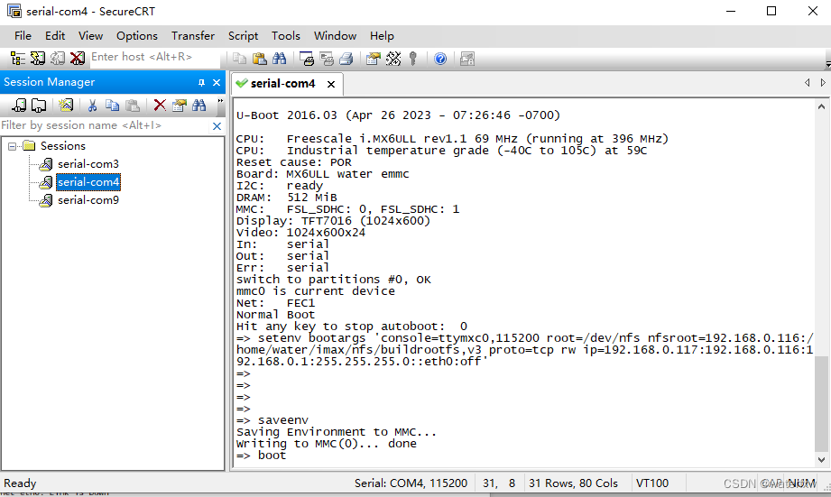The image size is (831, 497).
Task: Click the '31 Rows, 80 Cols' status text
Action: point(573,483)
